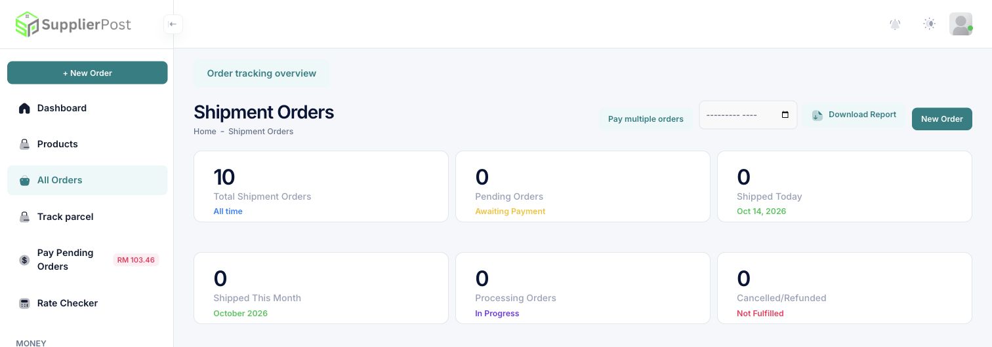Click the Shipment Orders page title

coord(264,112)
